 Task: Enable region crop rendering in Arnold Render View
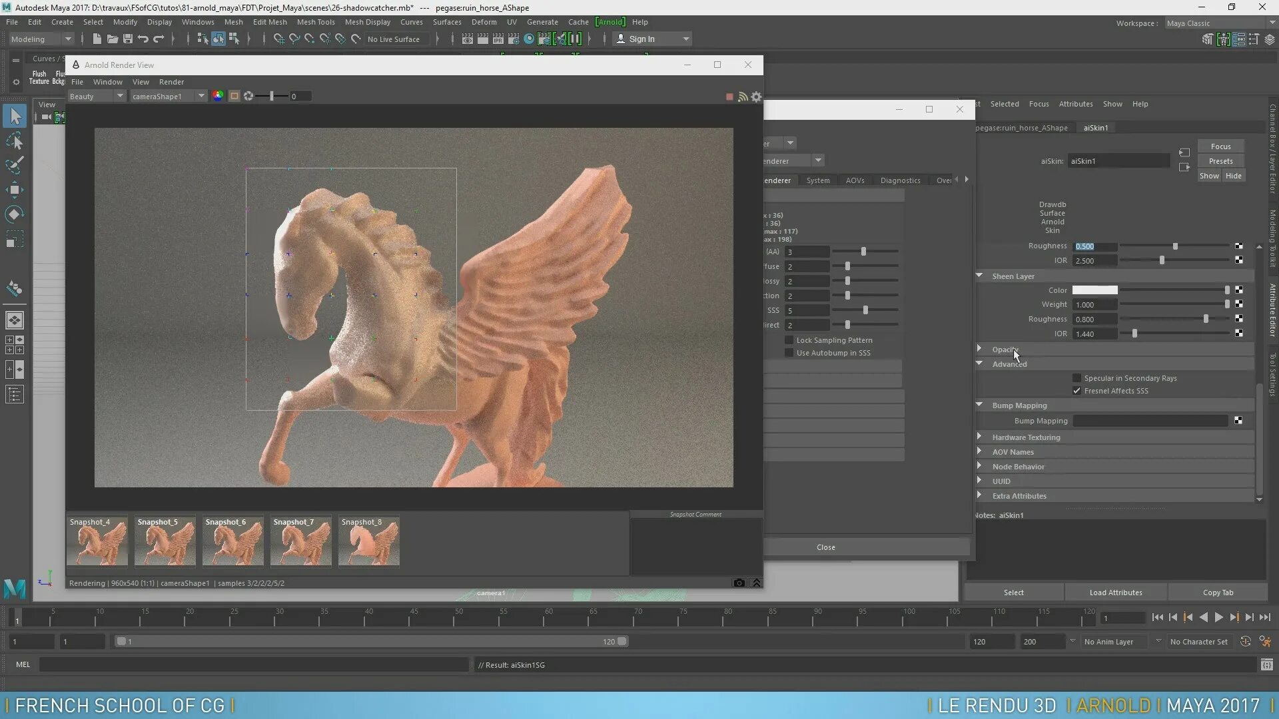click(x=234, y=96)
